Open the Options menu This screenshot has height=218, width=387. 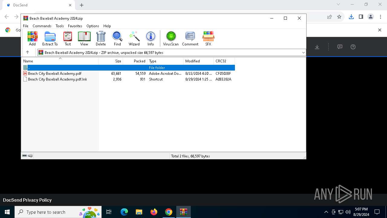[93, 26]
